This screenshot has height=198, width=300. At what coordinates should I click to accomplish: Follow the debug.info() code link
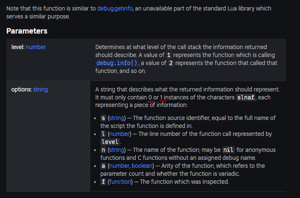point(117,63)
